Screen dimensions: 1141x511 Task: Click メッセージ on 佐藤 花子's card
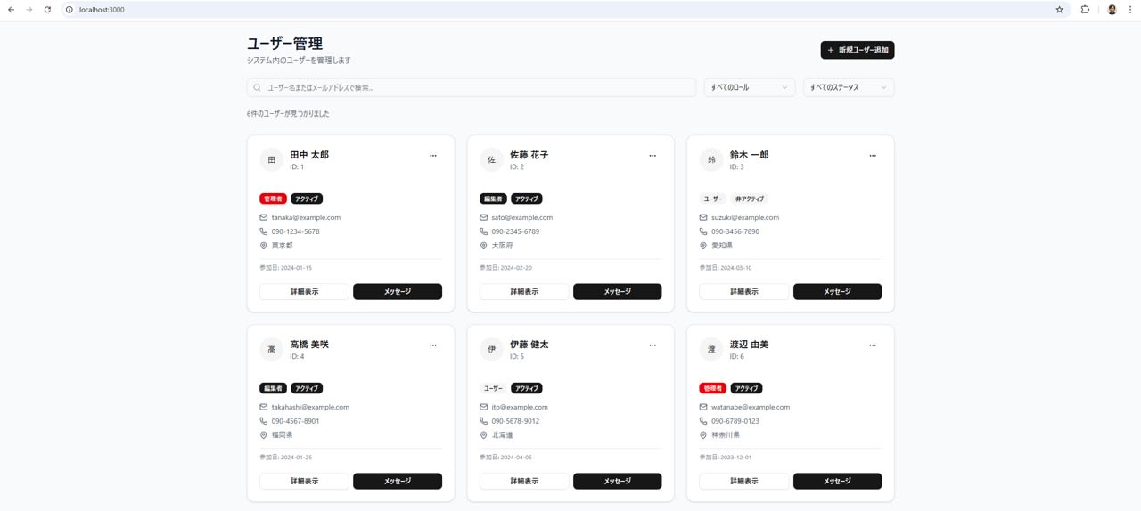click(x=618, y=291)
